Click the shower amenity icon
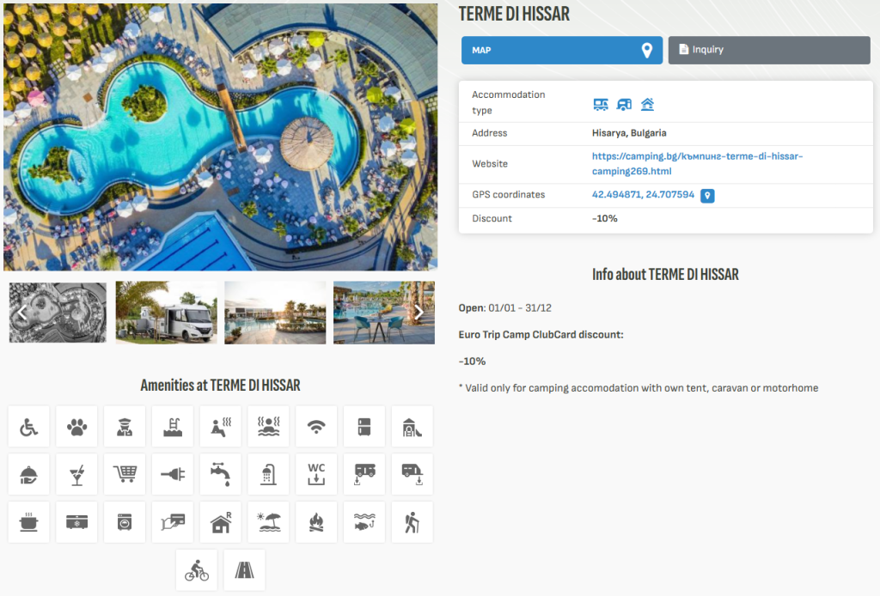Viewport: 880px width, 596px height. (268, 475)
